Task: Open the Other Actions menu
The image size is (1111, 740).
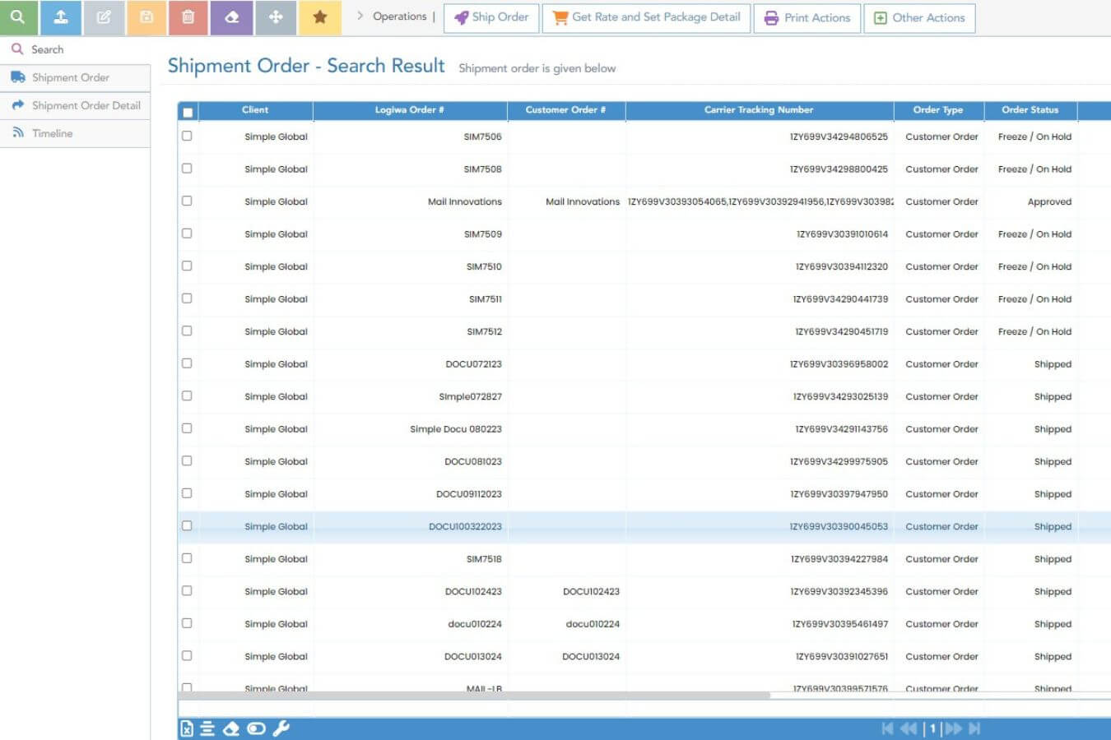Action: pyautogui.click(x=919, y=18)
